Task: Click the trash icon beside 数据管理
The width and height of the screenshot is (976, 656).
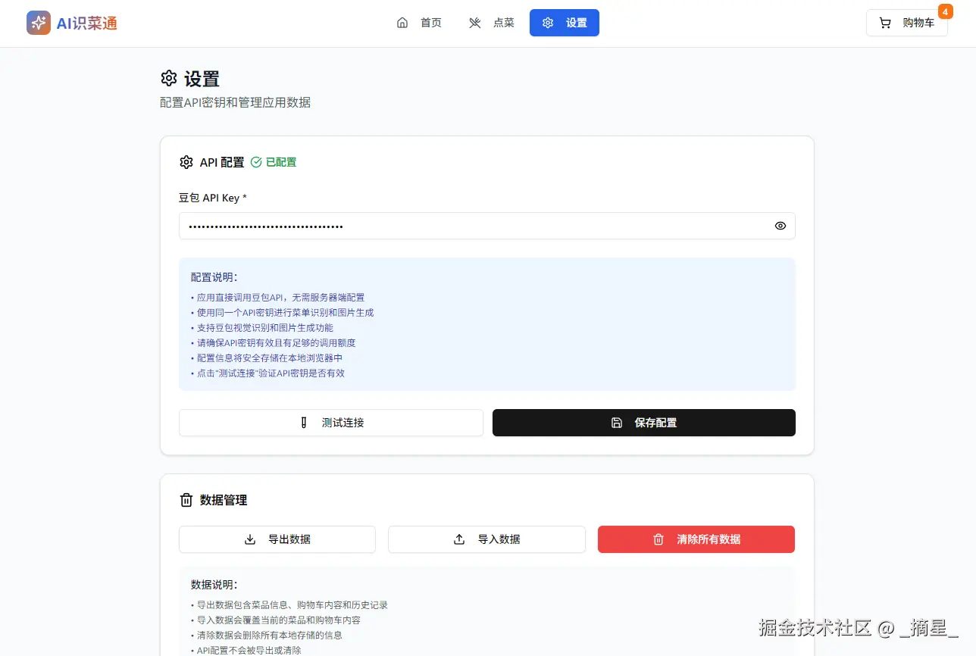Action: coord(186,500)
